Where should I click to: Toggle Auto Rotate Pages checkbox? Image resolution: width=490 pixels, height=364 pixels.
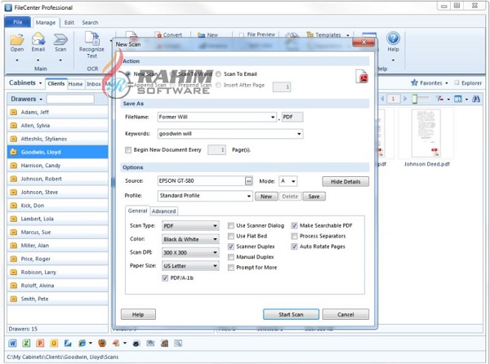[x=294, y=246]
